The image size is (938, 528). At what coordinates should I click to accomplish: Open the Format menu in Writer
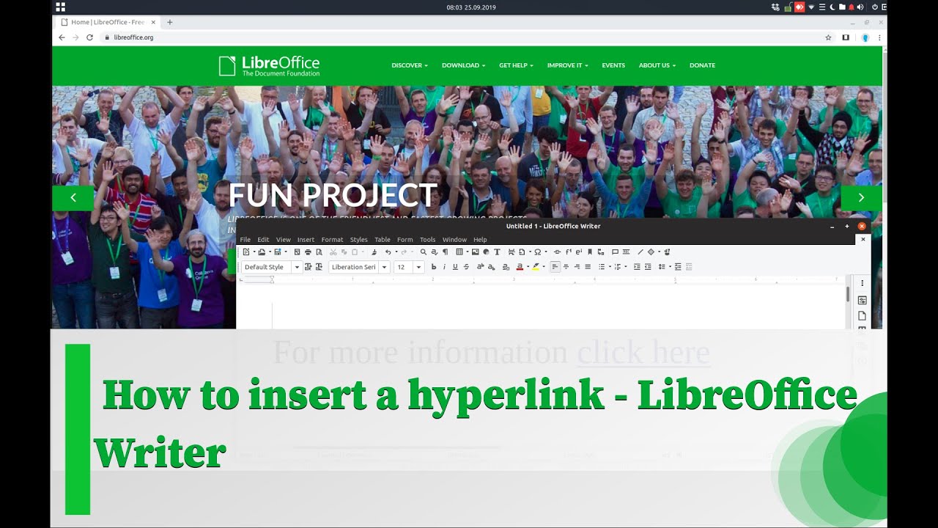click(332, 240)
